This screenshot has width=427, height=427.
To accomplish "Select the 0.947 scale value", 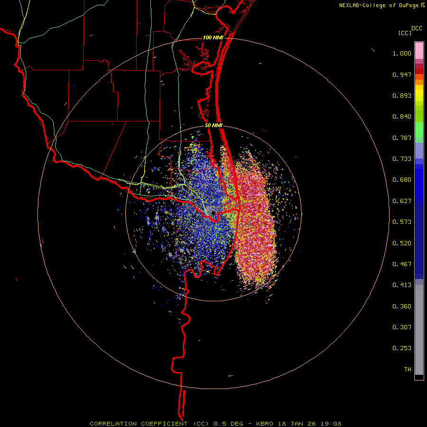I will [402, 74].
